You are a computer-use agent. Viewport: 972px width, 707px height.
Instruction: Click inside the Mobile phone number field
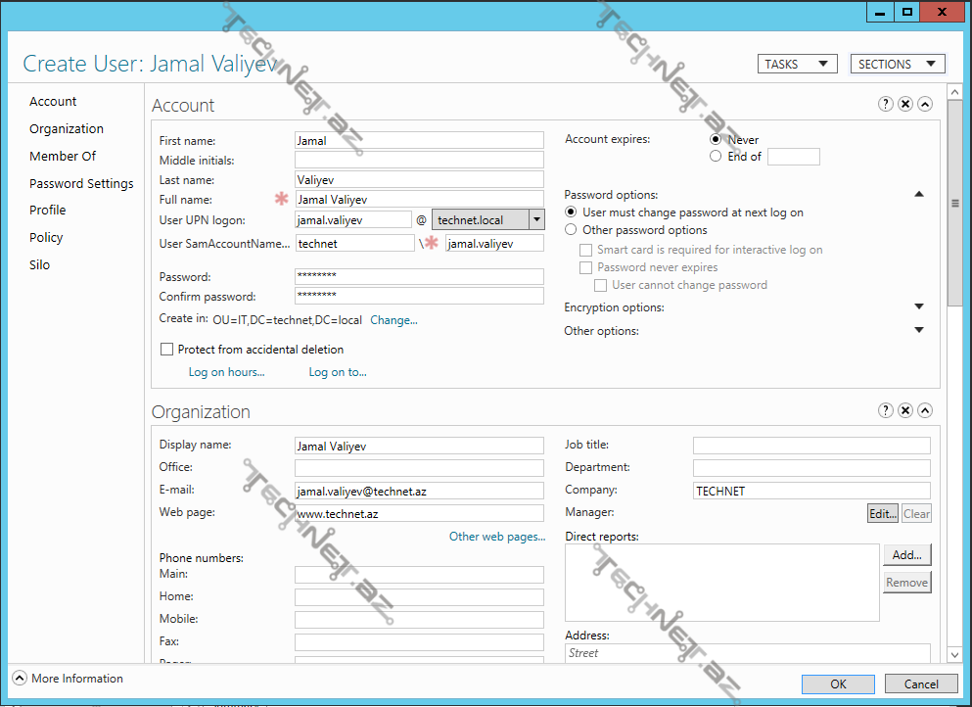click(x=419, y=619)
